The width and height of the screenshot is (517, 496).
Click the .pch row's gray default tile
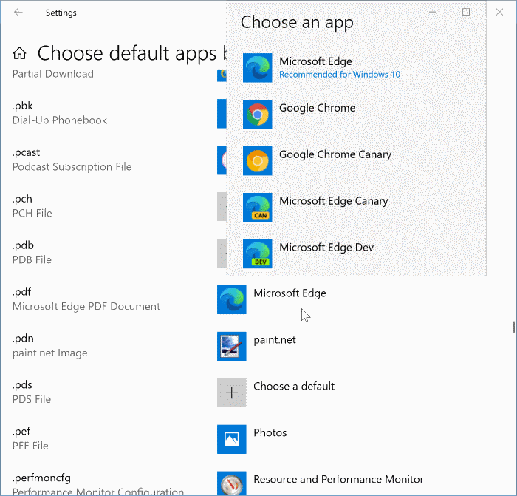coord(222,206)
